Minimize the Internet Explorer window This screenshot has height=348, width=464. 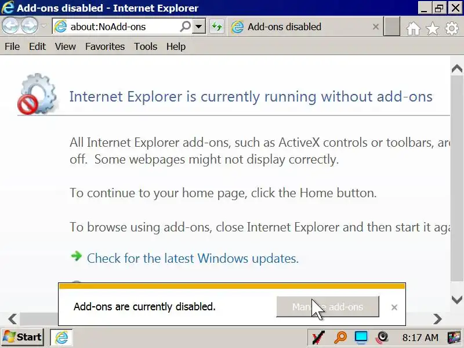coord(424,8)
